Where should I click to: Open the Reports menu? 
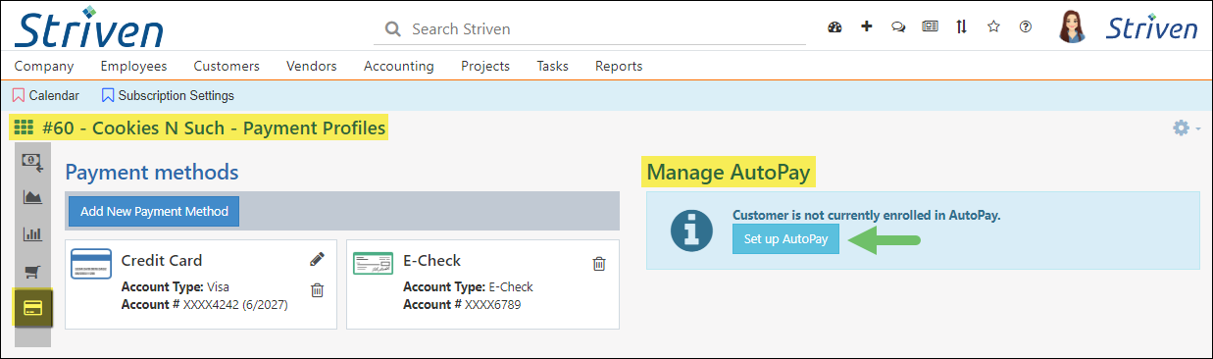pyautogui.click(x=619, y=66)
